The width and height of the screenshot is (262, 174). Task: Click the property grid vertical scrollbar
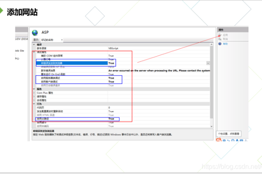point(212,87)
